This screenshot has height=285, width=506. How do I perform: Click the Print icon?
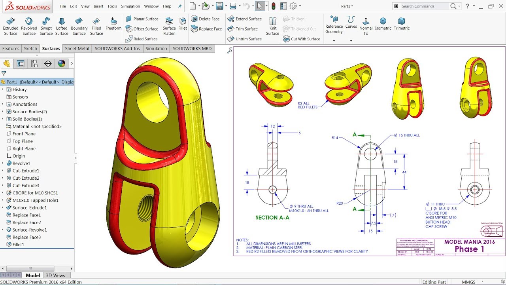point(233,6)
